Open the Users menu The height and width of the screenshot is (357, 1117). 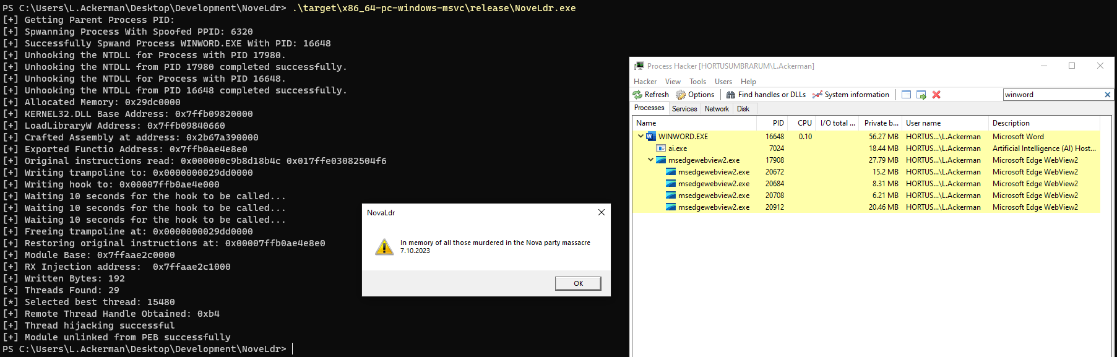723,82
